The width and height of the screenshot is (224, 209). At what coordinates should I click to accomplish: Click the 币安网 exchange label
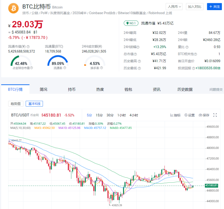point(35,115)
